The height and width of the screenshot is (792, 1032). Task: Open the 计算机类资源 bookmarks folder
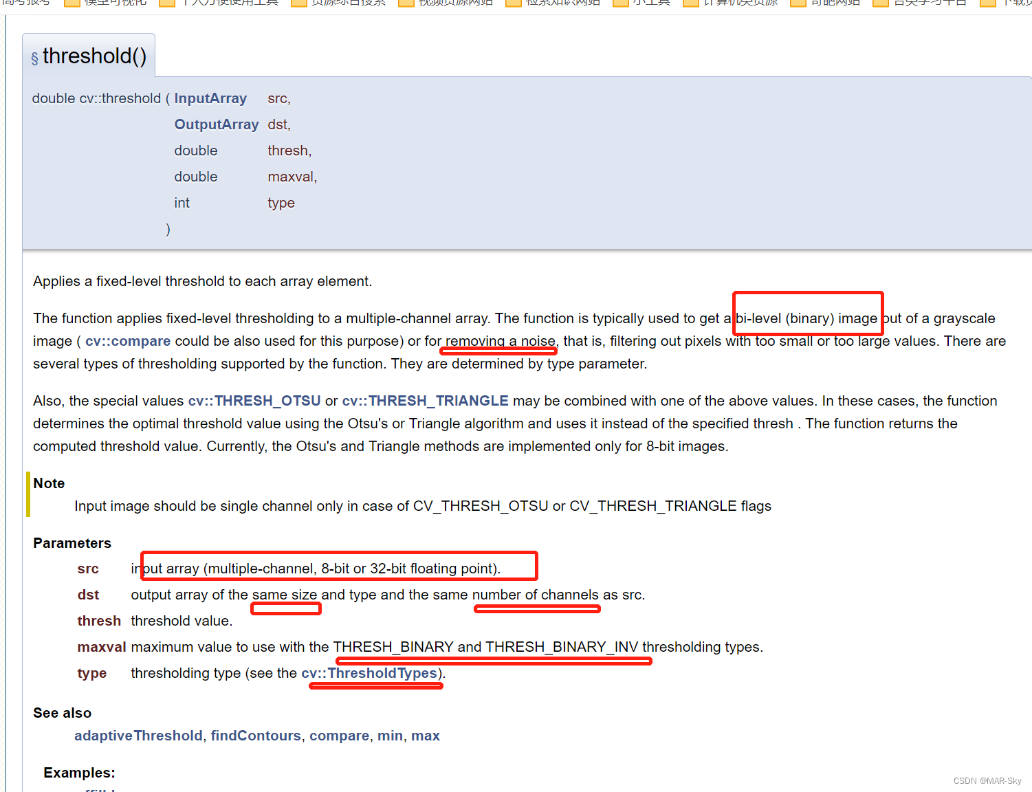739,3
